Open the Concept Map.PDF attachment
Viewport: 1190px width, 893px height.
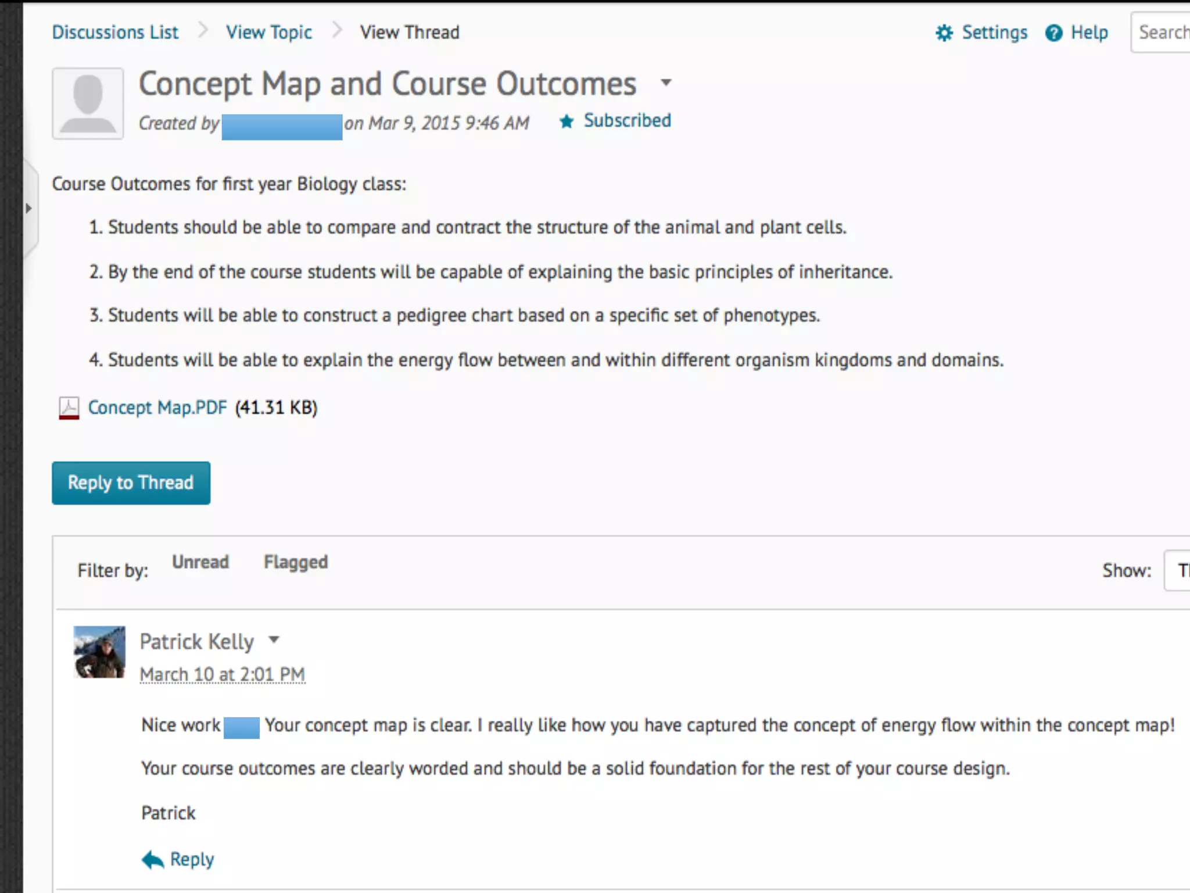157,408
